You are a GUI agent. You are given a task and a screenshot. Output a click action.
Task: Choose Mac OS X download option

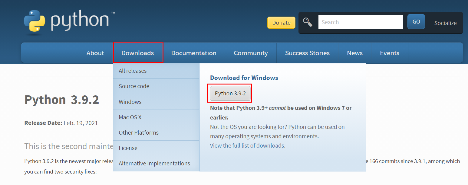click(x=156, y=117)
